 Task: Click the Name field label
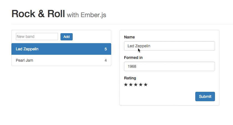129,37
